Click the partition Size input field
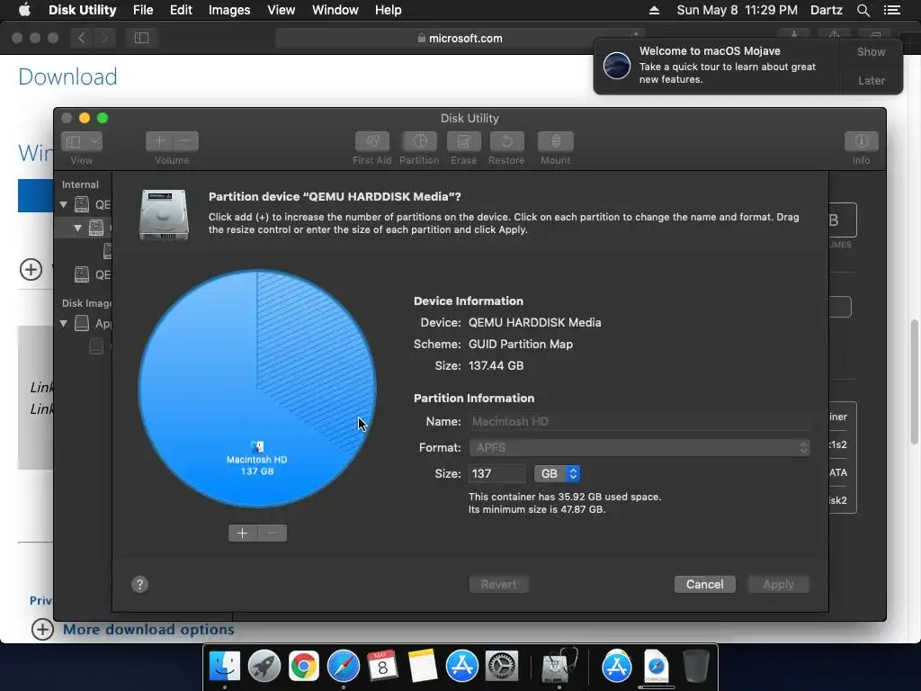This screenshot has width=921, height=691. click(496, 473)
